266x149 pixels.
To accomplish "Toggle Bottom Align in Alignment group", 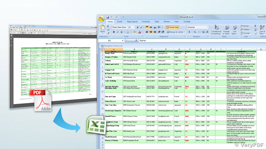I will (155, 27).
